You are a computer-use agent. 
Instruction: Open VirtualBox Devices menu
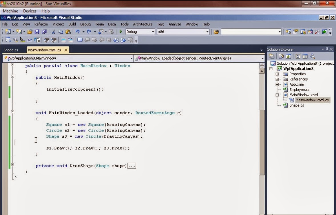pyautogui.click(x=30, y=11)
